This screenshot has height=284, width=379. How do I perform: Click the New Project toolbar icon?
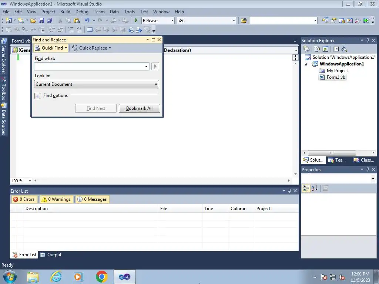(9, 21)
